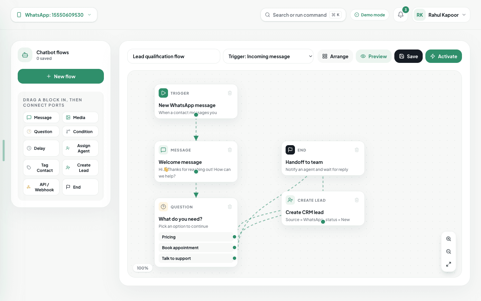Click the zoom in magnifier icon
This screenshot has height=301, width=481.
[449, 239]
